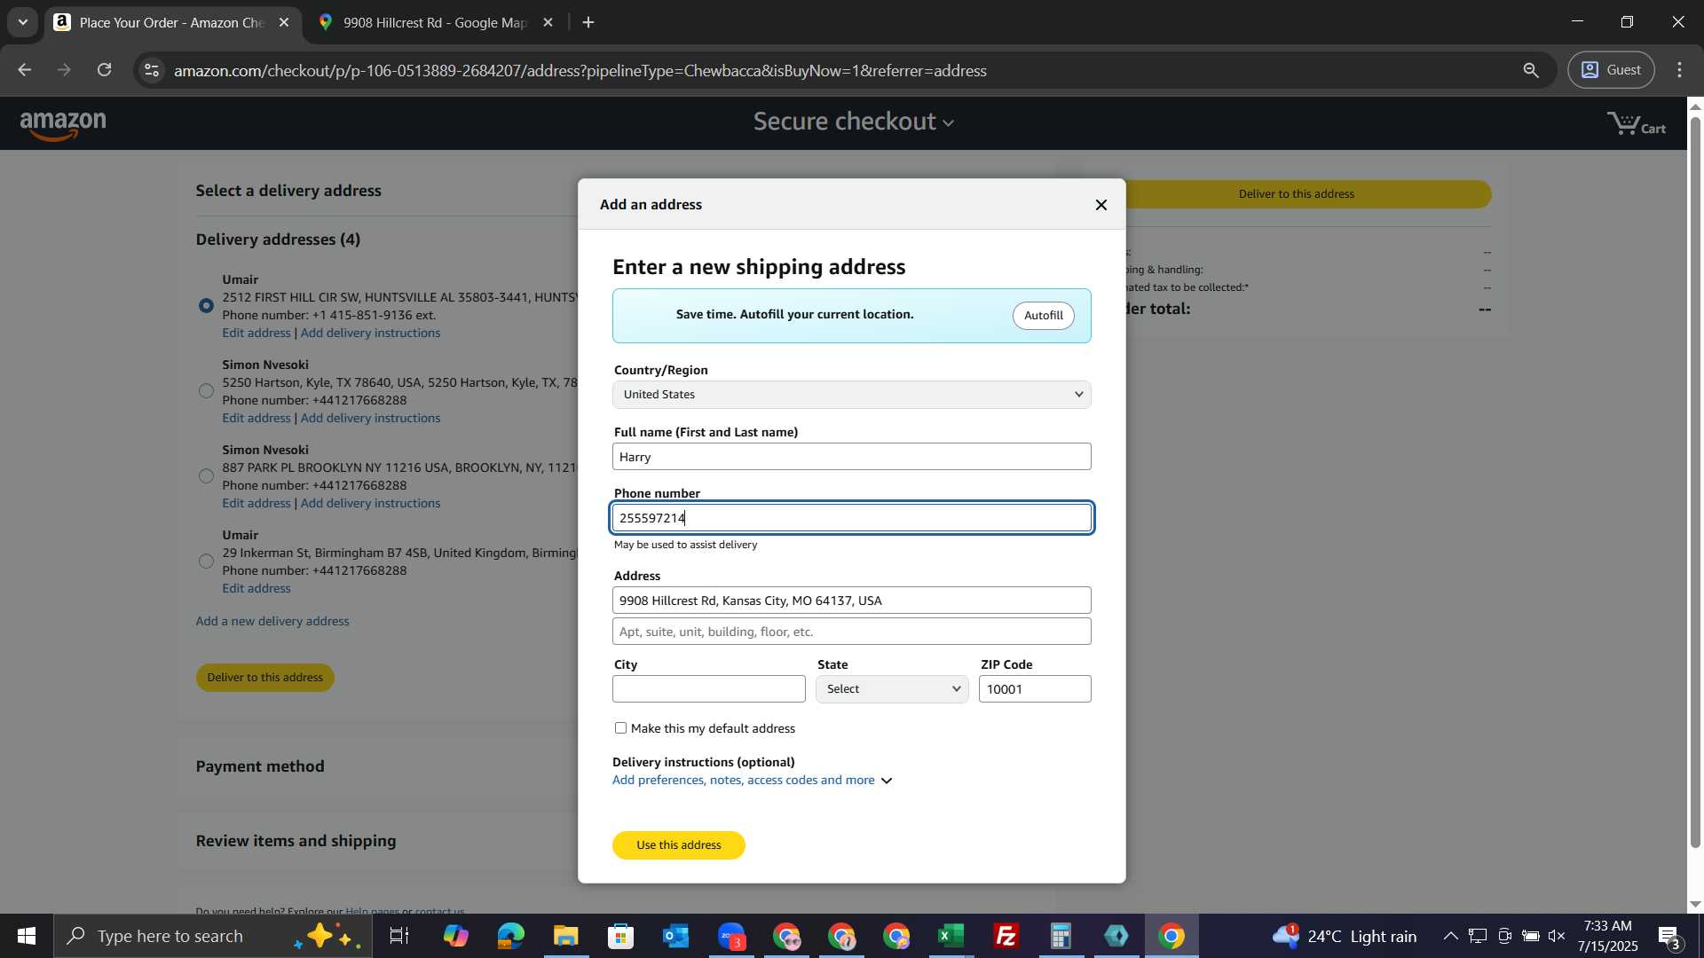Switch to the Google Maps tab
This screenshot has height=958, width=1704.
(435, 22)
